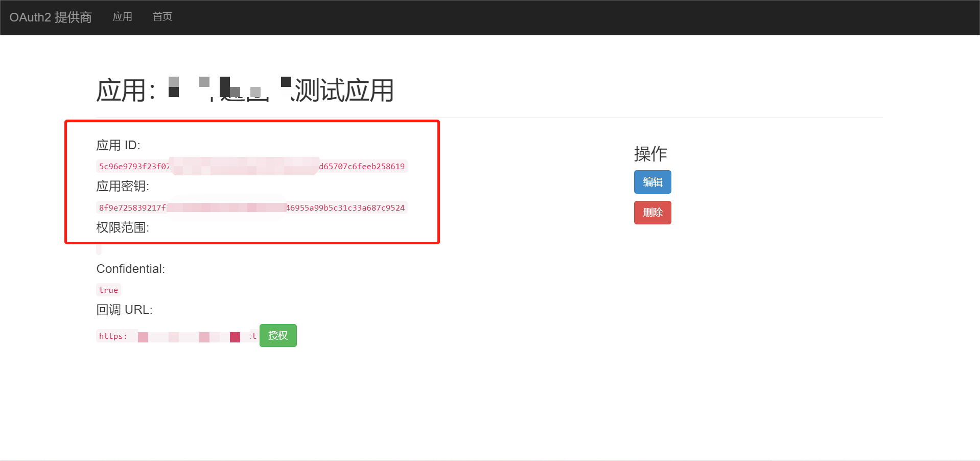The height and width of the screenshot is (461, 980).
Task: Click the green 授权 button
Action: 278,336
